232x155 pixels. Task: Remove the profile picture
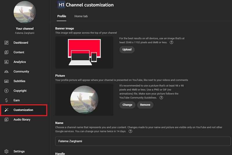click(x=145, y=105)
